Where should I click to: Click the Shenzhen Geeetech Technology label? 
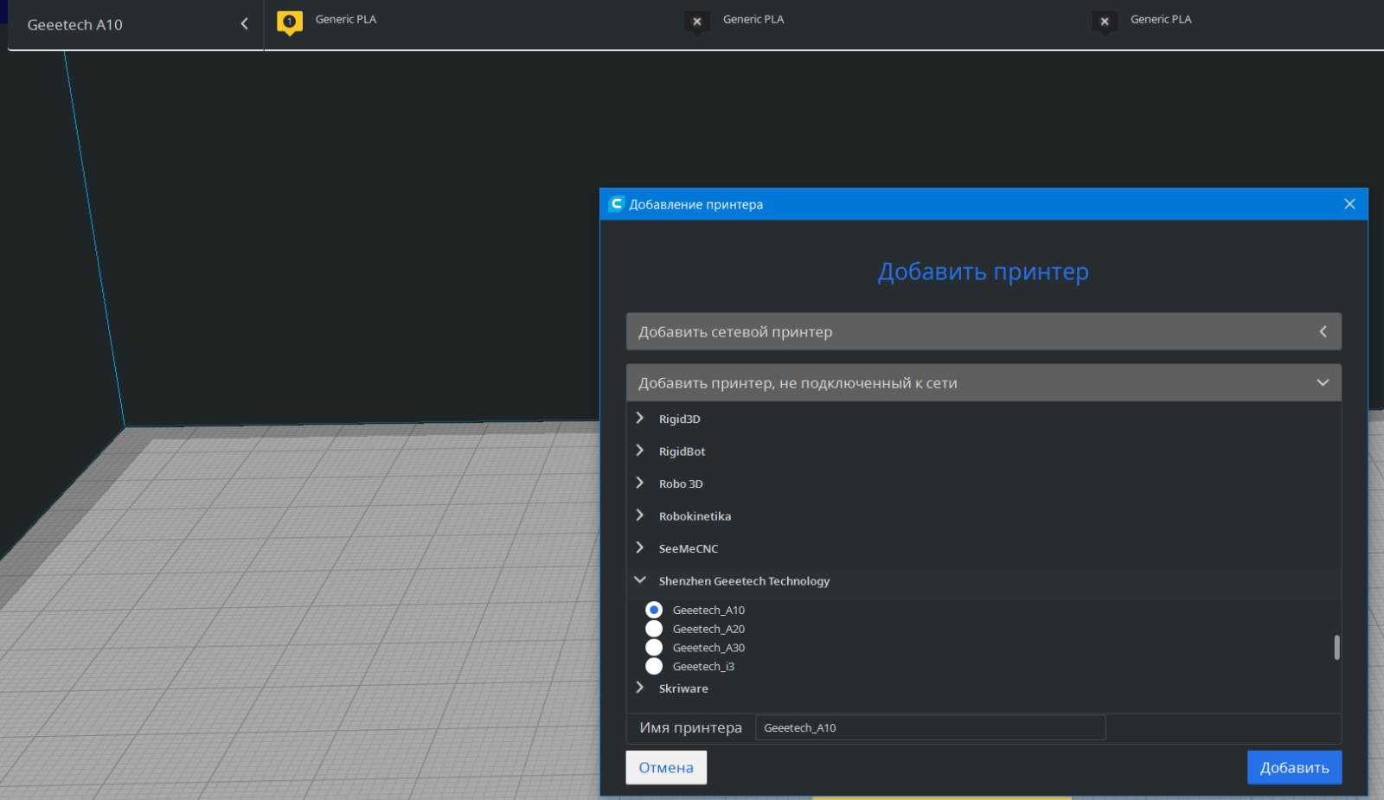744,581
